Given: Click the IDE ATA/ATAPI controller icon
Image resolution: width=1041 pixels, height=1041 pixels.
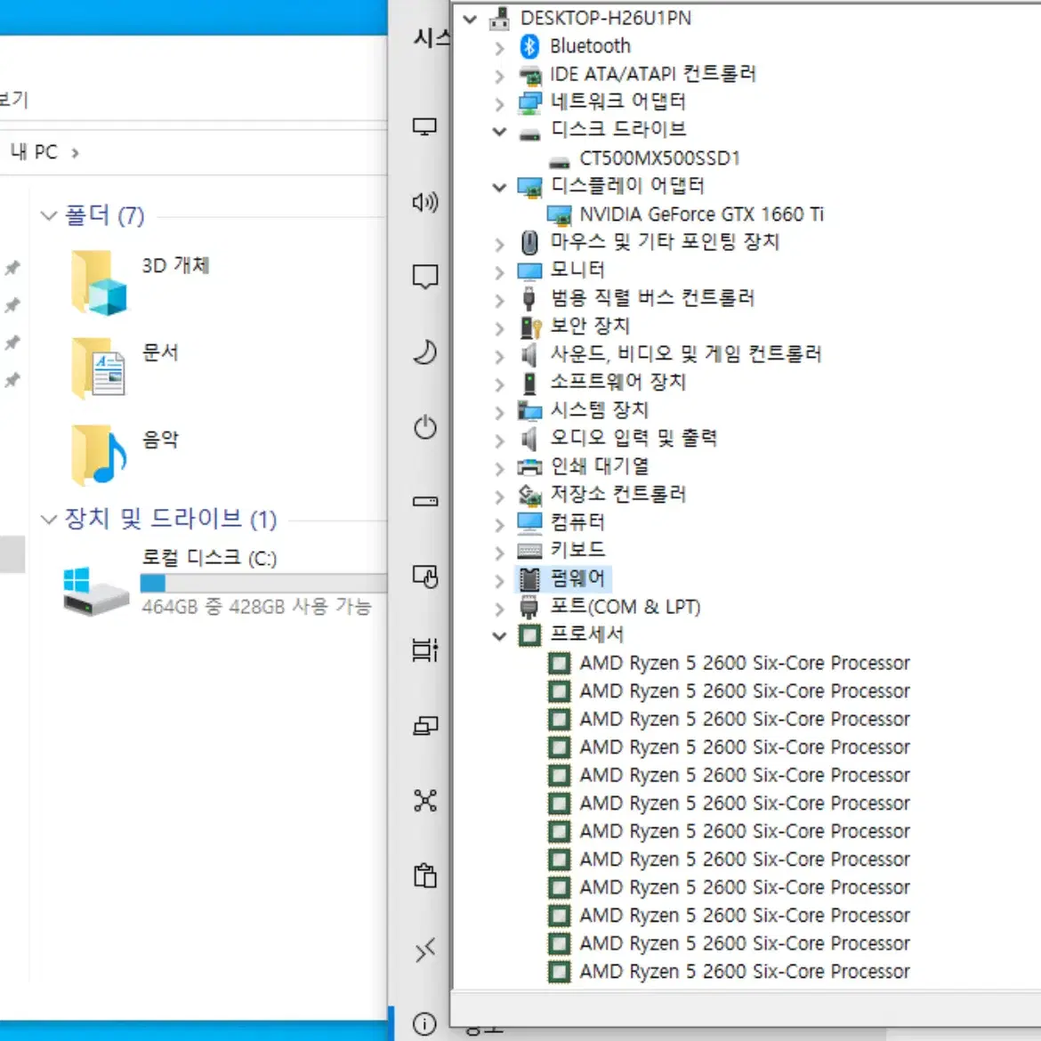Looking at the screenshot, I should coord(529,76).
